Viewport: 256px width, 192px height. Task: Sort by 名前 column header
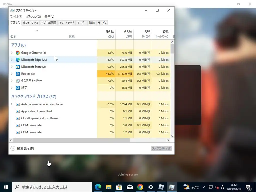tap(38, 34)
